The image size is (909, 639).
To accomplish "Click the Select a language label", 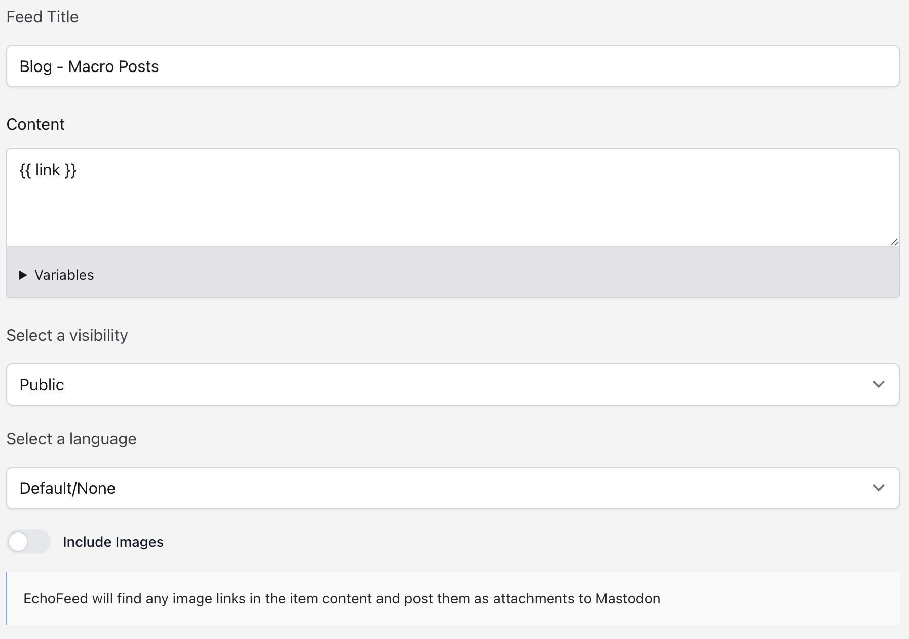I will (71, 438).
